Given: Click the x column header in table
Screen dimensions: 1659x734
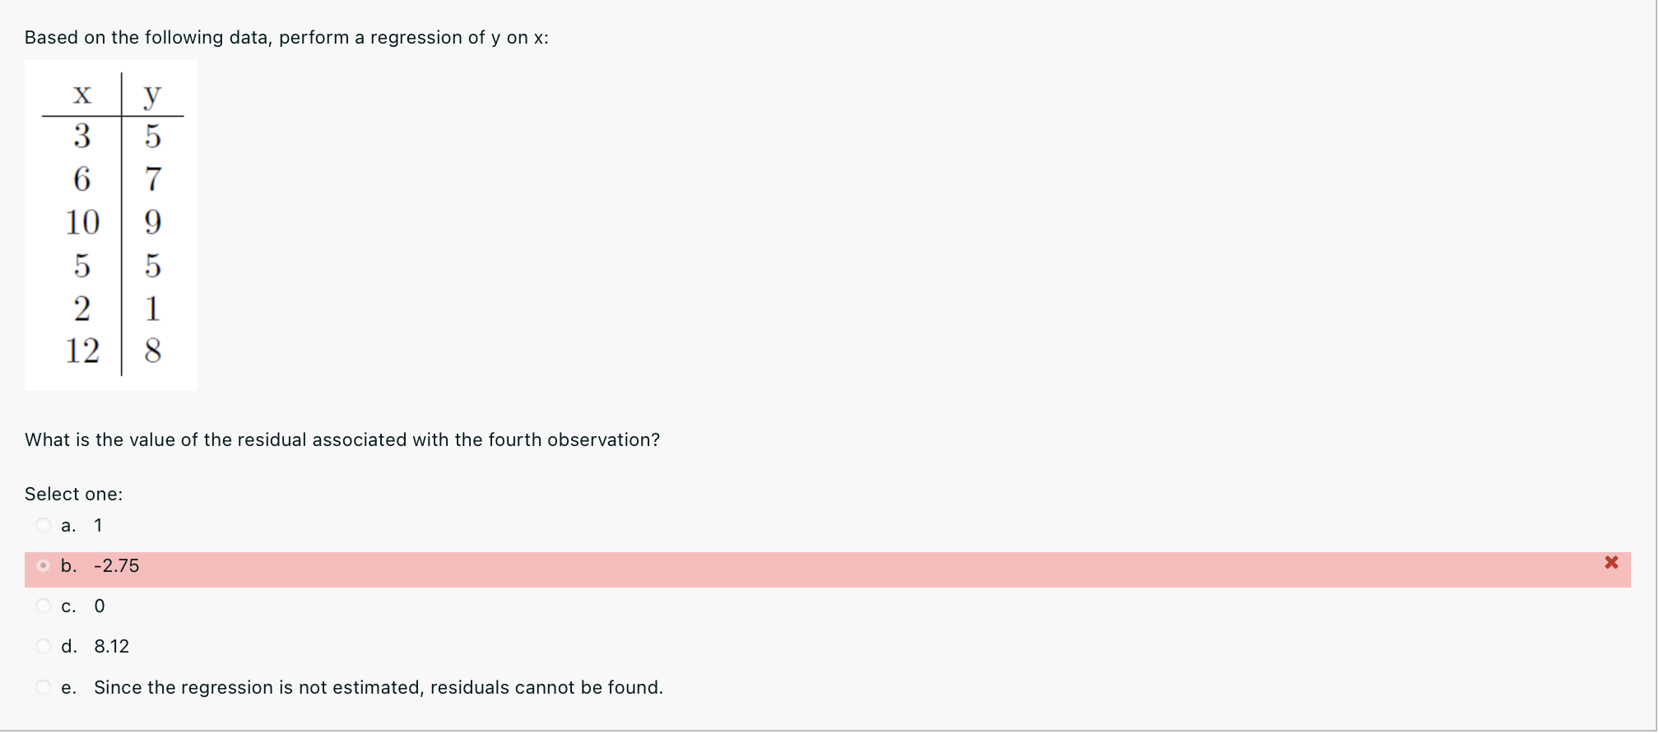Looking at the screenshot, I should tap(81, 95).
